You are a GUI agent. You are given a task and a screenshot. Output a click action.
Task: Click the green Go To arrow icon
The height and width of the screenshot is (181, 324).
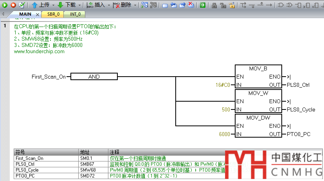[203, 5]
